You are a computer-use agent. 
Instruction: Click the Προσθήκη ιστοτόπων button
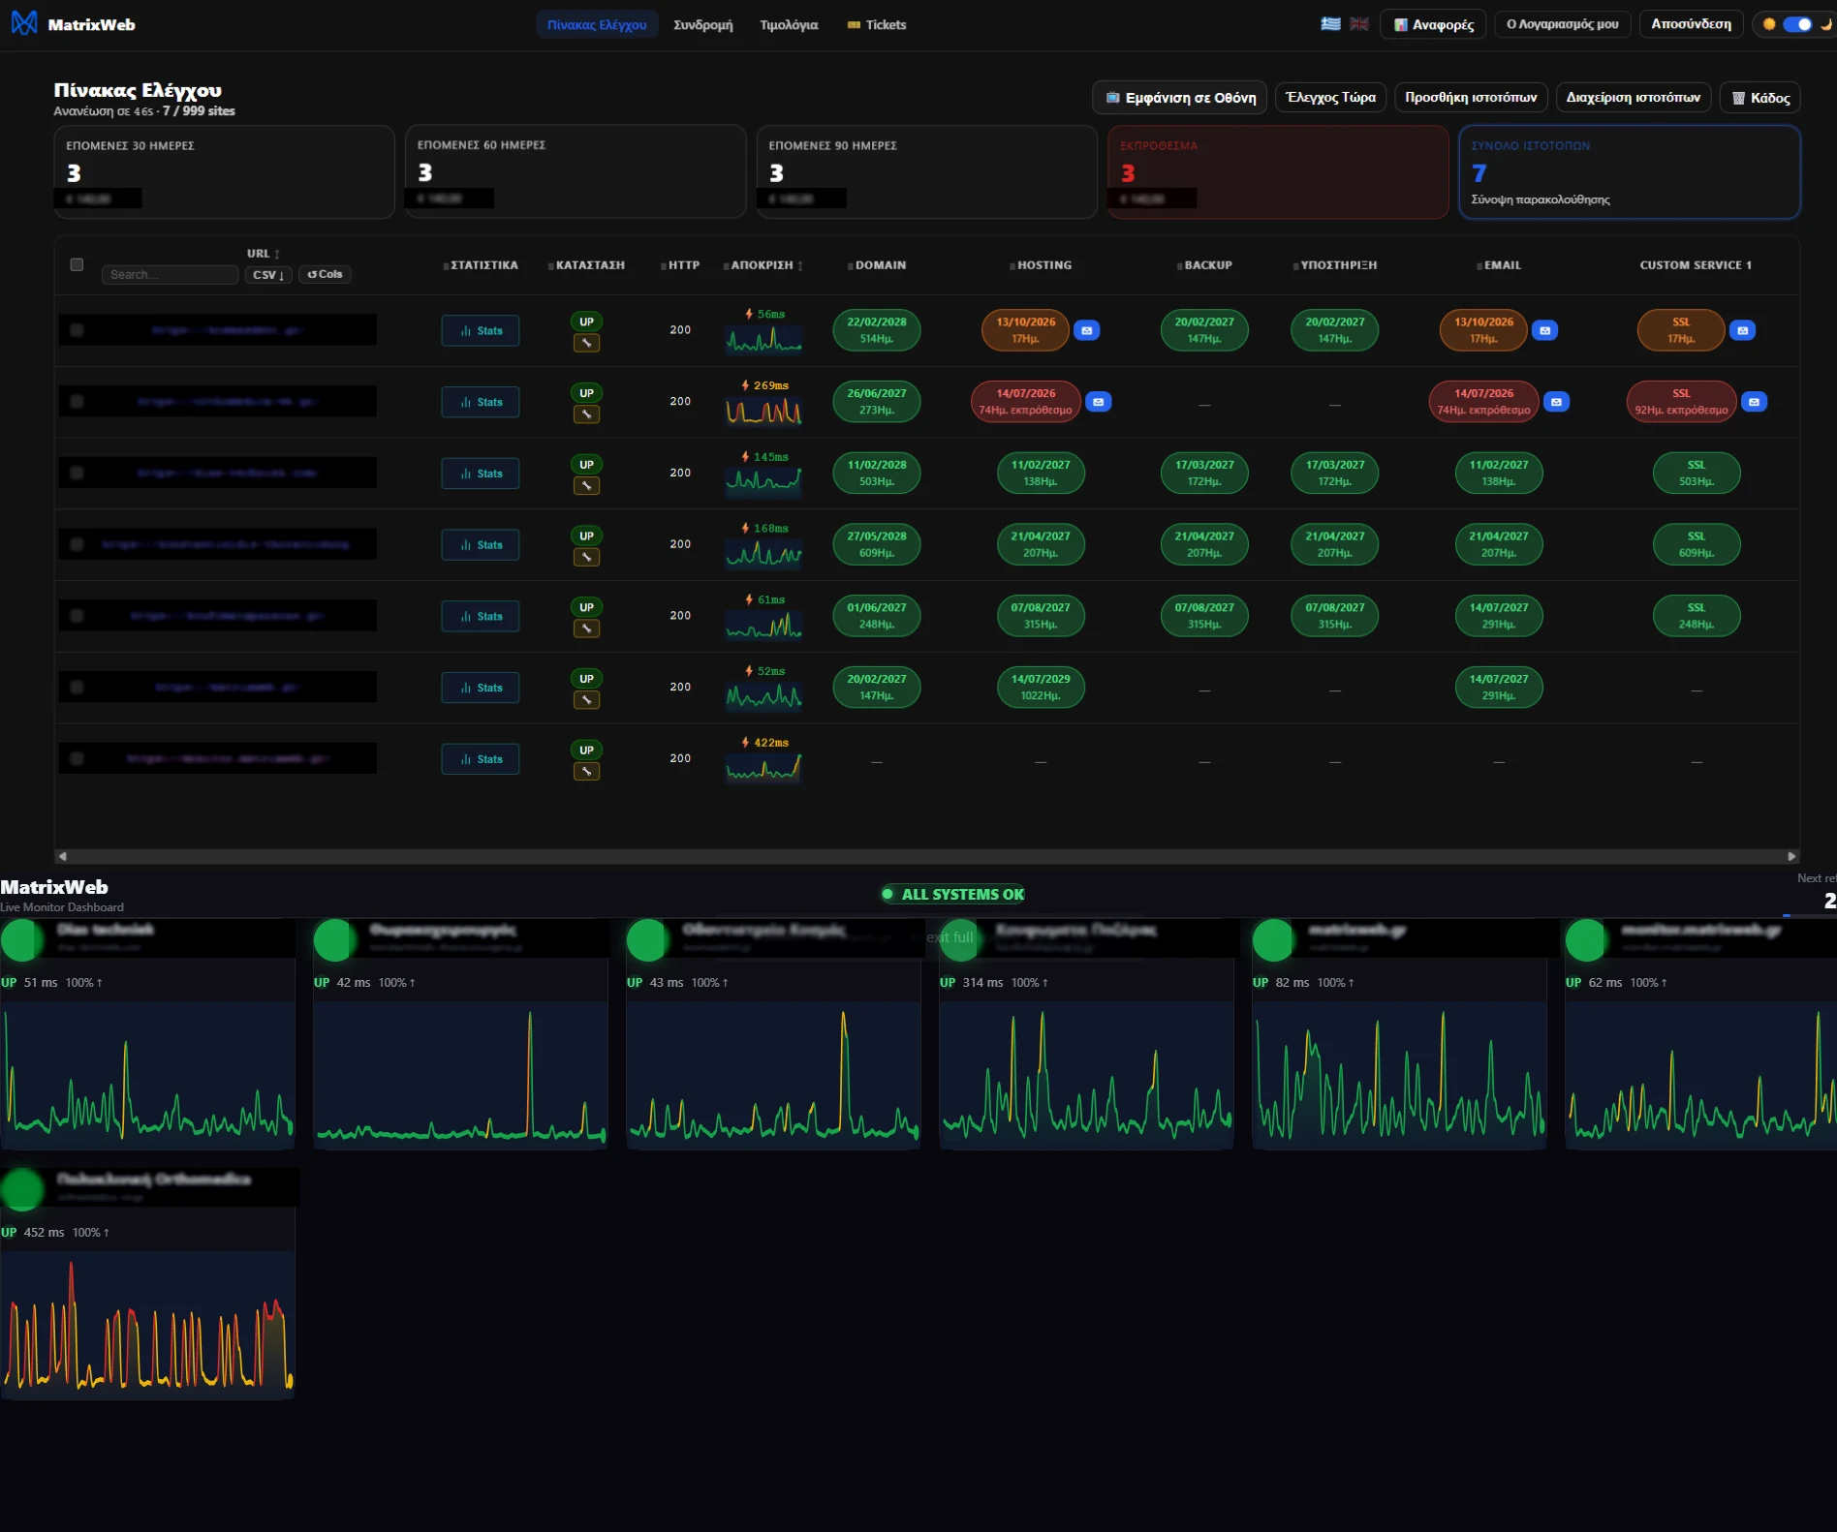[1471, 97]
